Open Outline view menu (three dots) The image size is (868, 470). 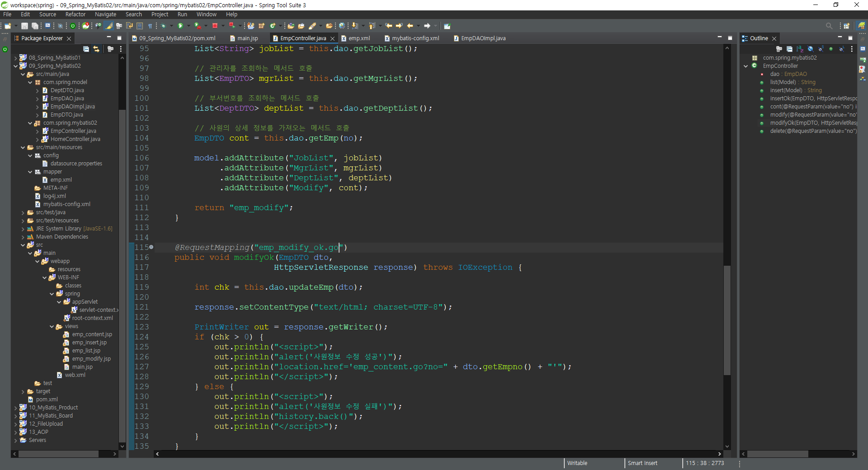[x=852, y=49]
